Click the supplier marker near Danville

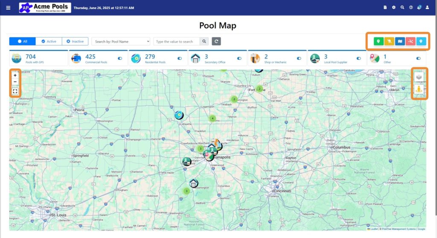[186, 161]
